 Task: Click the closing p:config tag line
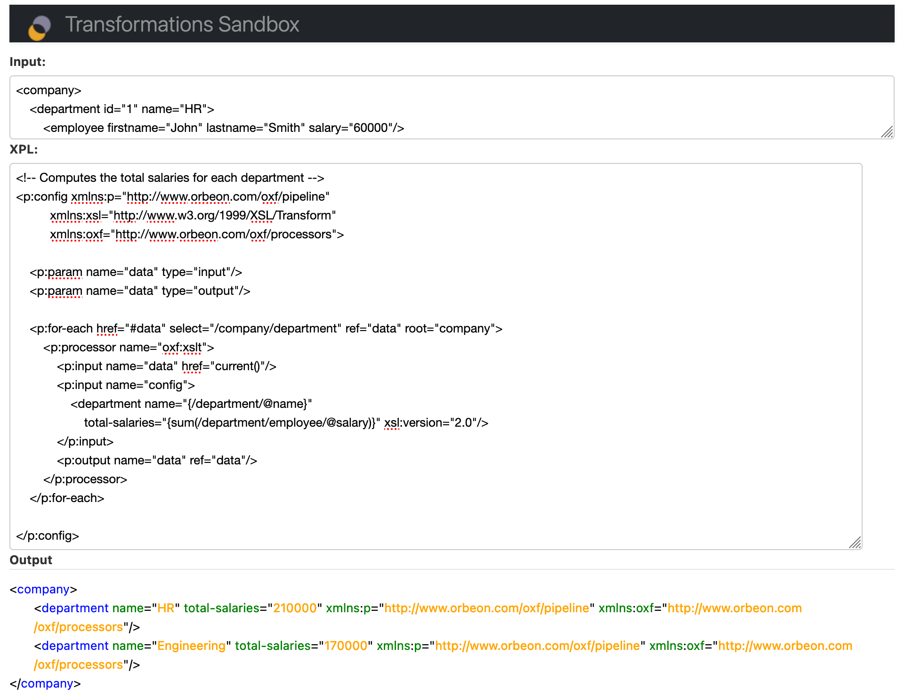tap(48, 536)
